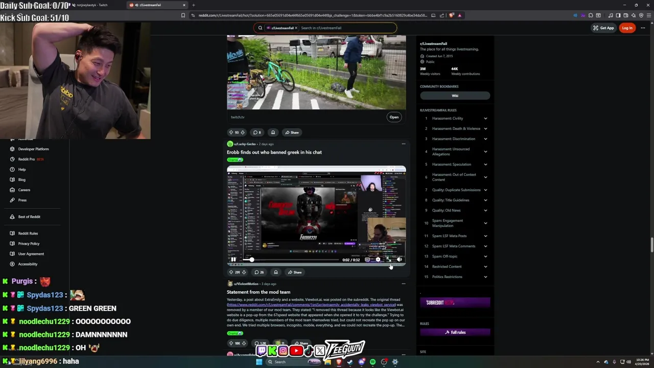Enter fullscreen on the video player
Image resolution: width=654 pixels, height=368 pixels.
coord(388,259)
